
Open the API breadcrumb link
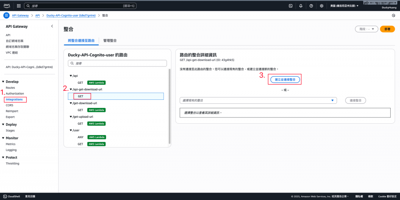point(37,16)
